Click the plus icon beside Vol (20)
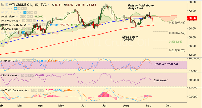The width and height of the screenshot is (202, 108). coord(22,9)
